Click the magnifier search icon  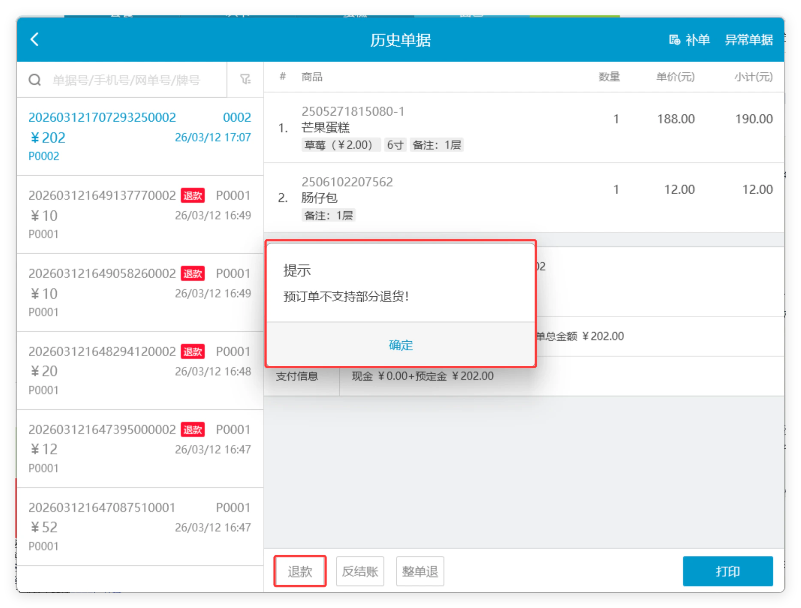35,80
